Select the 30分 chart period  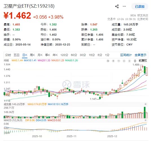83,55
